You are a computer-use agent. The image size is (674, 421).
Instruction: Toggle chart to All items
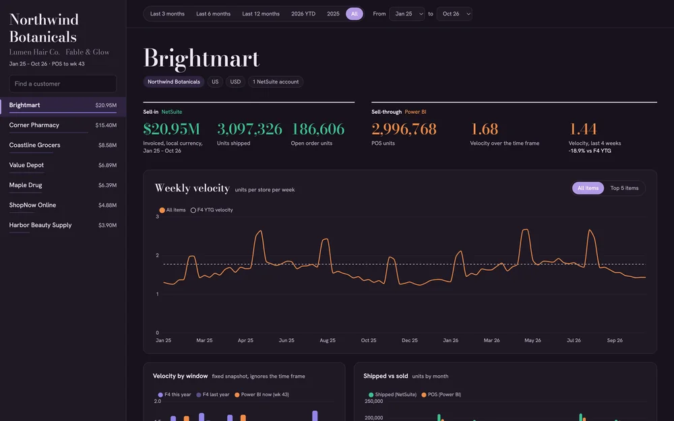[588, 188]
